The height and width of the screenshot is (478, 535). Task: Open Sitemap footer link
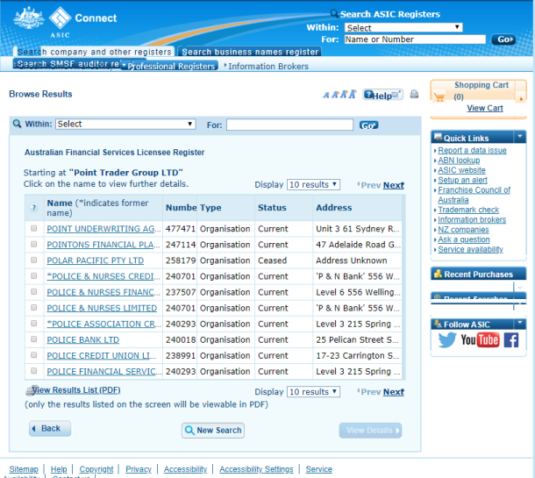[x=24, y=469]
